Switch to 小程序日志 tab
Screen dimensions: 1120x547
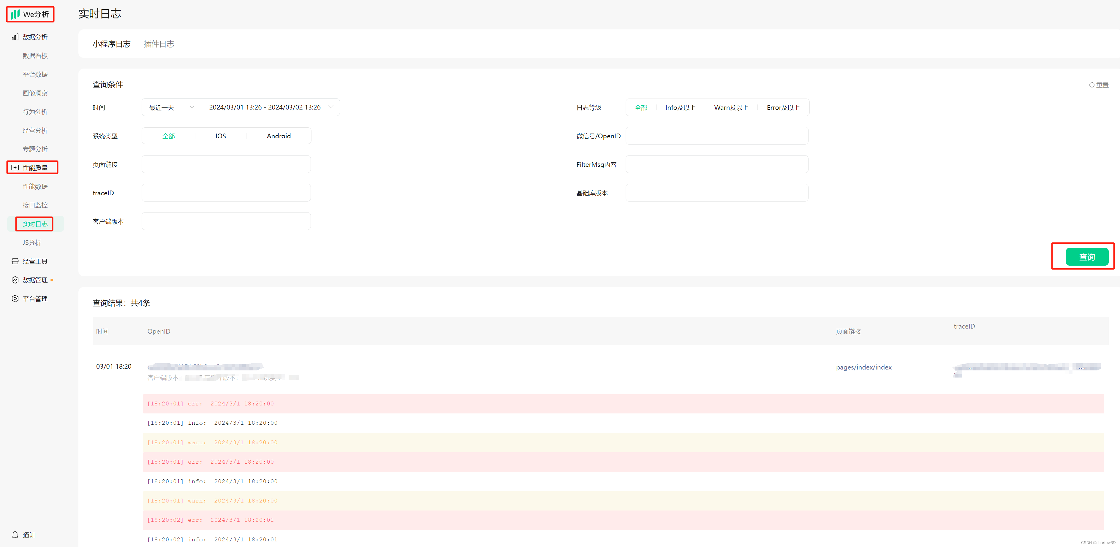click(111, 44)
